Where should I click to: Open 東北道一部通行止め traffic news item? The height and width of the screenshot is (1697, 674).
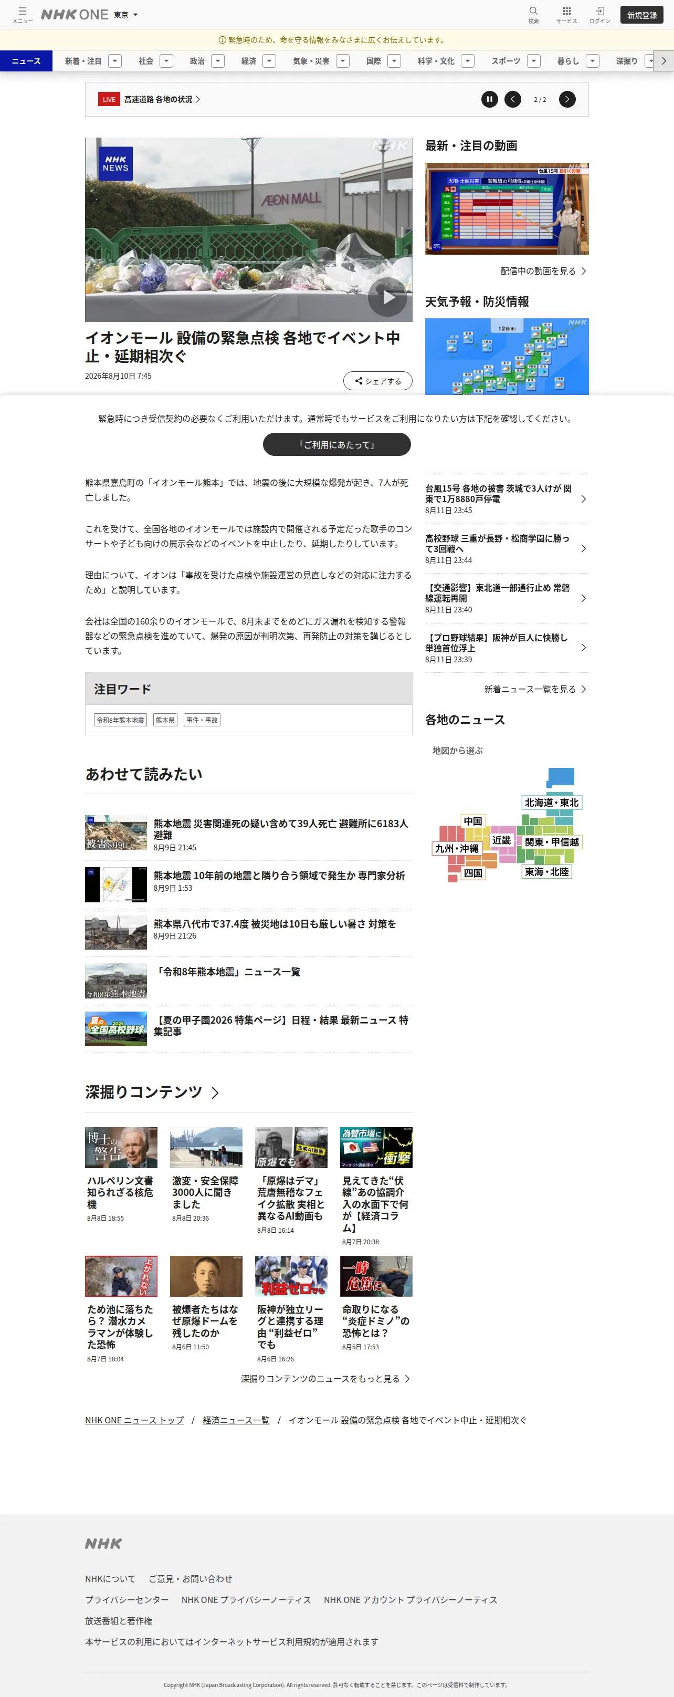click(x=507, y=598)
